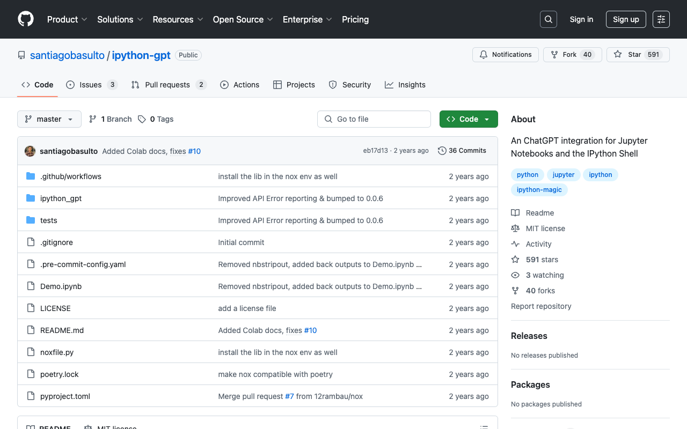
Task: Click the Sign in link
Action: point(581,19)
